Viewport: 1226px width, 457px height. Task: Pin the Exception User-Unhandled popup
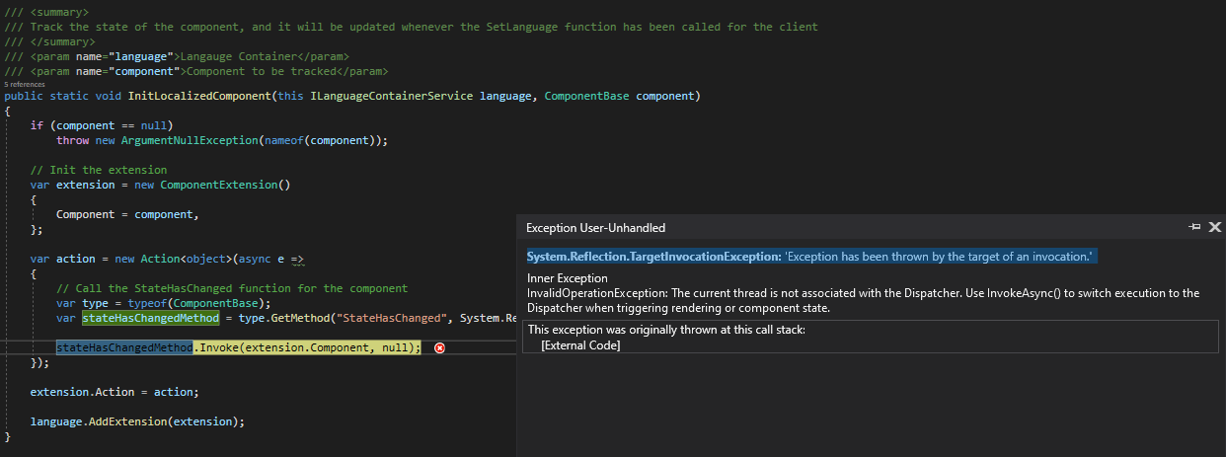point(1194,227)
